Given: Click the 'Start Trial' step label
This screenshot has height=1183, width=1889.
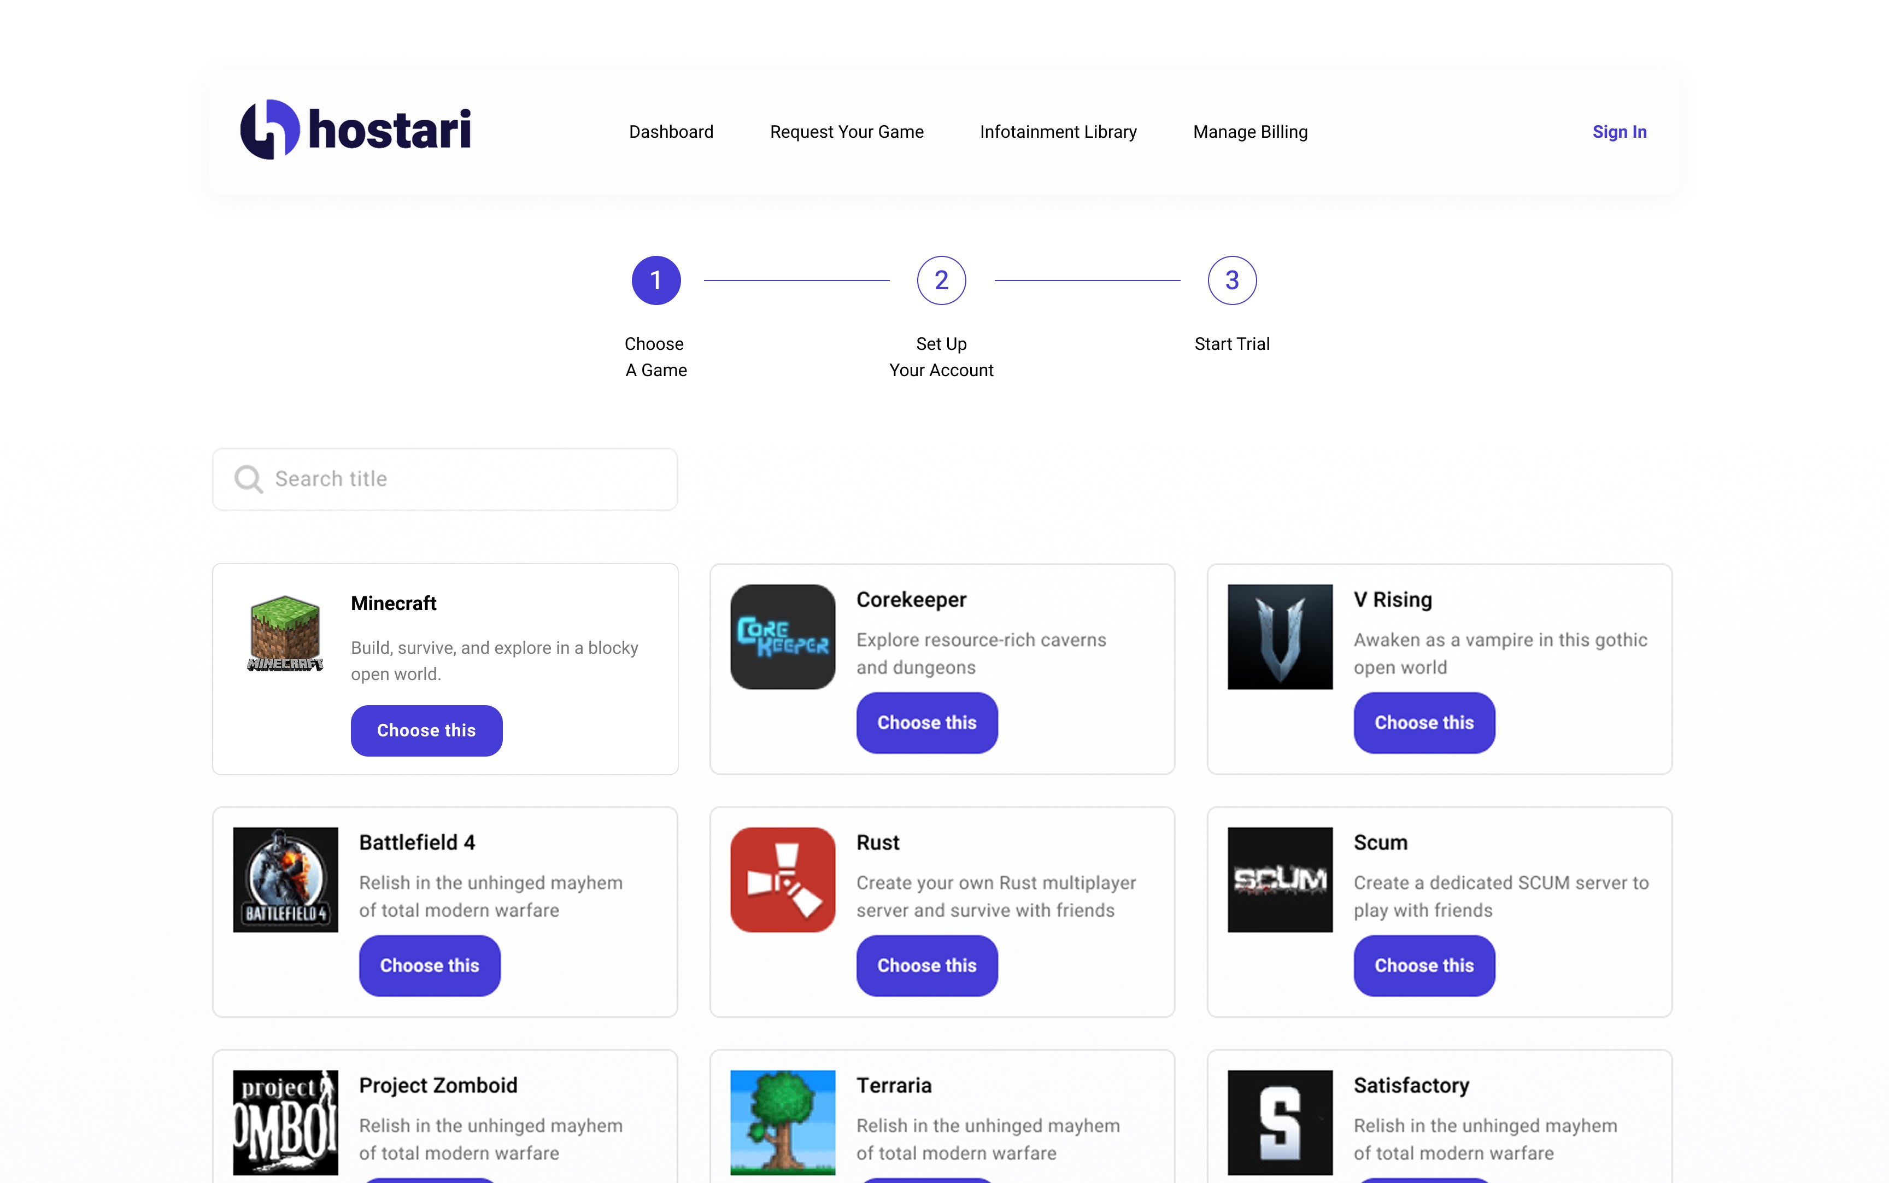Looking at the screenshot, I should click(x=1232, y=343).
